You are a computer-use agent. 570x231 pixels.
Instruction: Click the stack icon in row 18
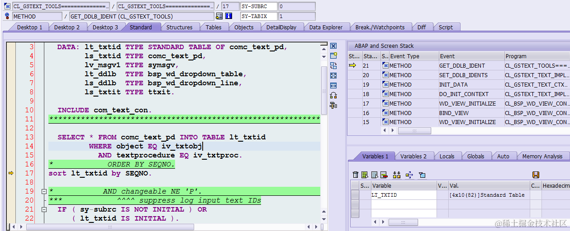pyautogui.click(x=385, y=94)
